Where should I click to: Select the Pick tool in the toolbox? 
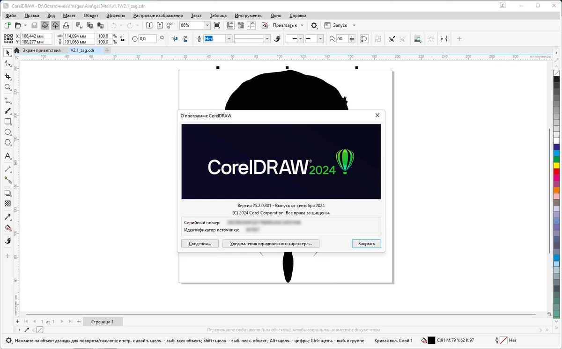coord(7,52)
